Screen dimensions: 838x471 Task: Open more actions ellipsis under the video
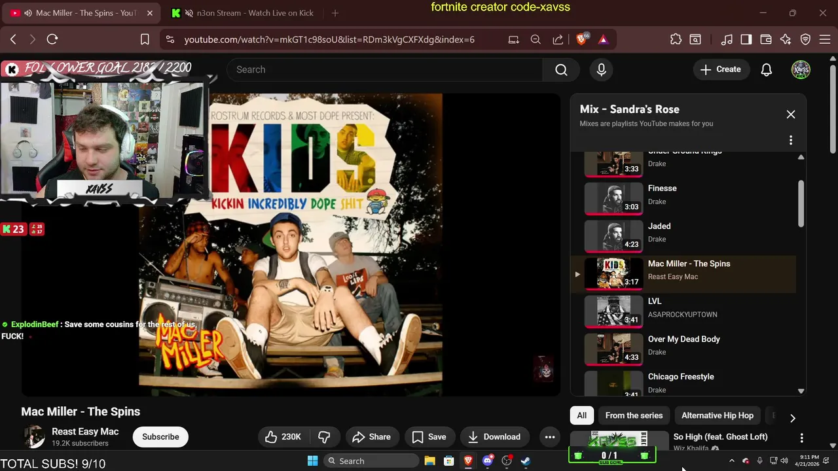550,437
